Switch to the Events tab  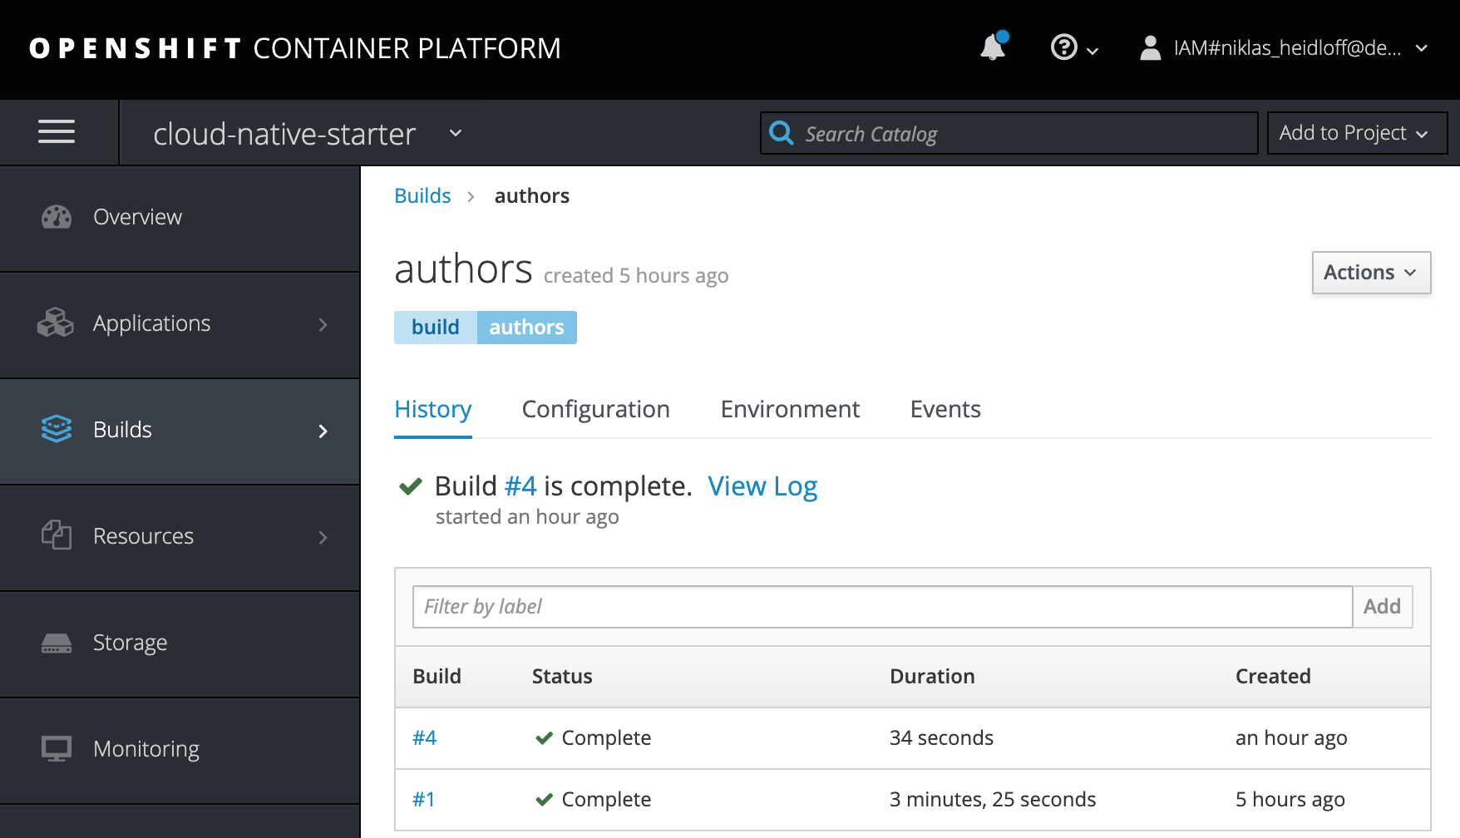(x=945, y=409)
